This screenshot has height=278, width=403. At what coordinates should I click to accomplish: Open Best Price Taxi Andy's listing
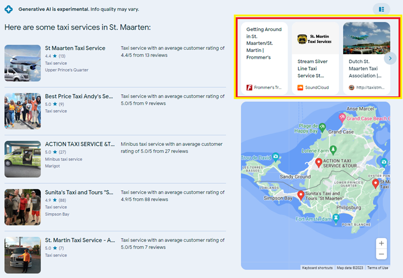[79, 96]
